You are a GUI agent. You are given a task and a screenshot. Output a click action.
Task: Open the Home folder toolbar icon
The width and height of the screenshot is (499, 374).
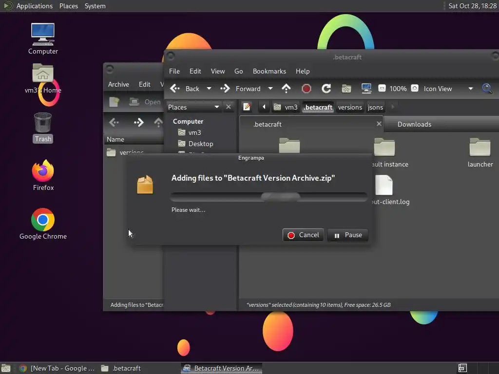click(346, 89)
